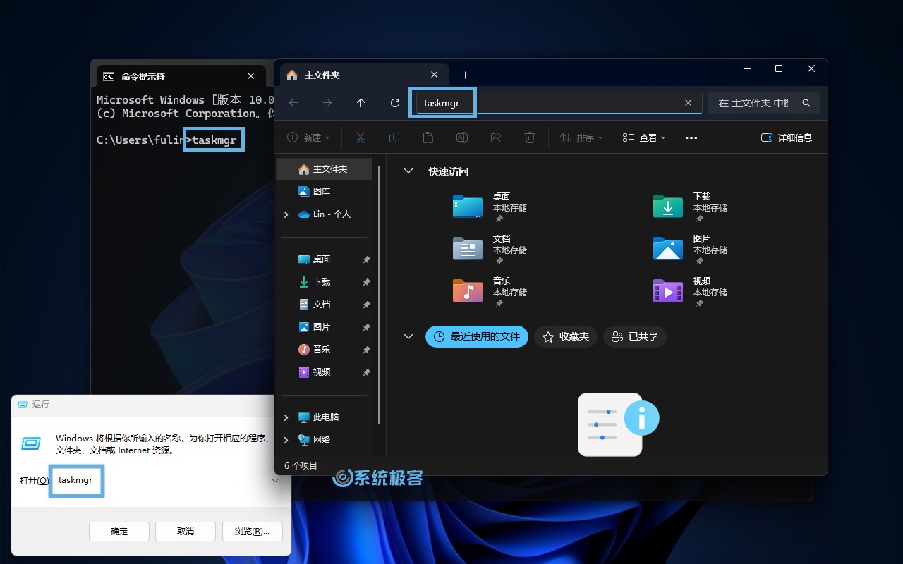This screenshot has height=564, width=903.
Task: Click the search magnifier icon
Action: (x=806, y=103)
